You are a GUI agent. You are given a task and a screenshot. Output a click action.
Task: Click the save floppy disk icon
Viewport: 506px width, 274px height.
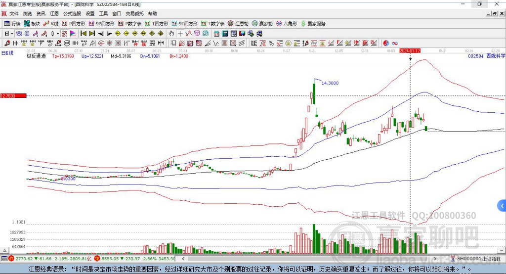[242, 34]
